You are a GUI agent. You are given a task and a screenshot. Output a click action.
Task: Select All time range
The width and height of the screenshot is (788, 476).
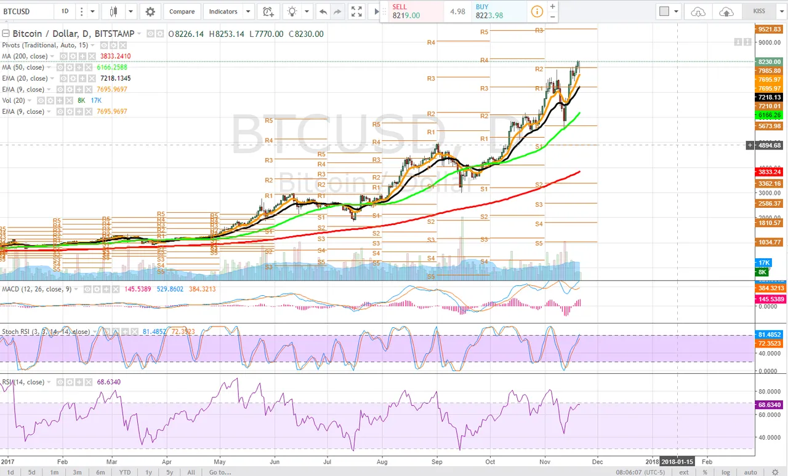(x=191, y=472)
